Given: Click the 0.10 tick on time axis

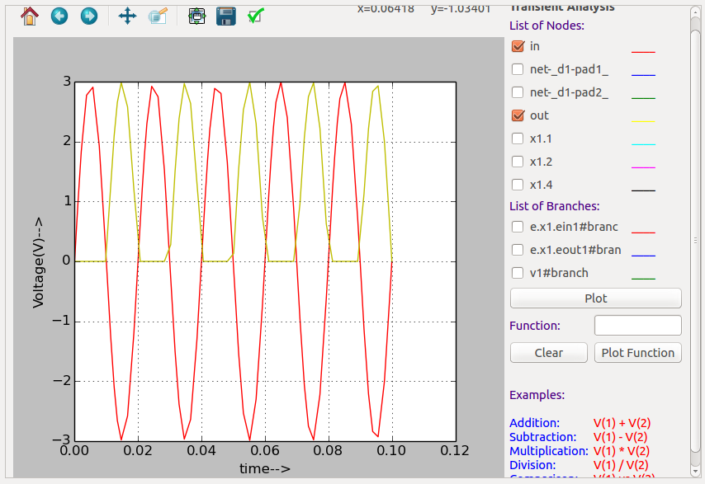Looking at the screenshot, I should tap(391, 450).
